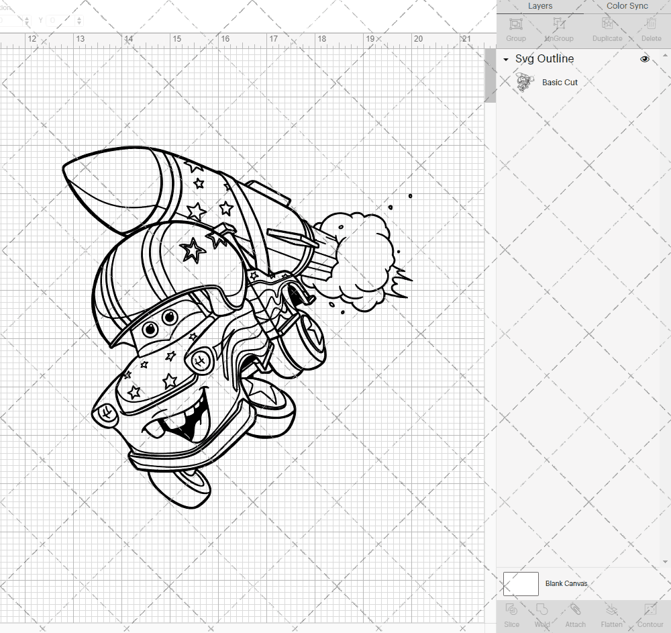Hide the Svg Outline layer with eye icon
Image resolution: width=671 pixels, height=633 pixels.
coord(644,59)
